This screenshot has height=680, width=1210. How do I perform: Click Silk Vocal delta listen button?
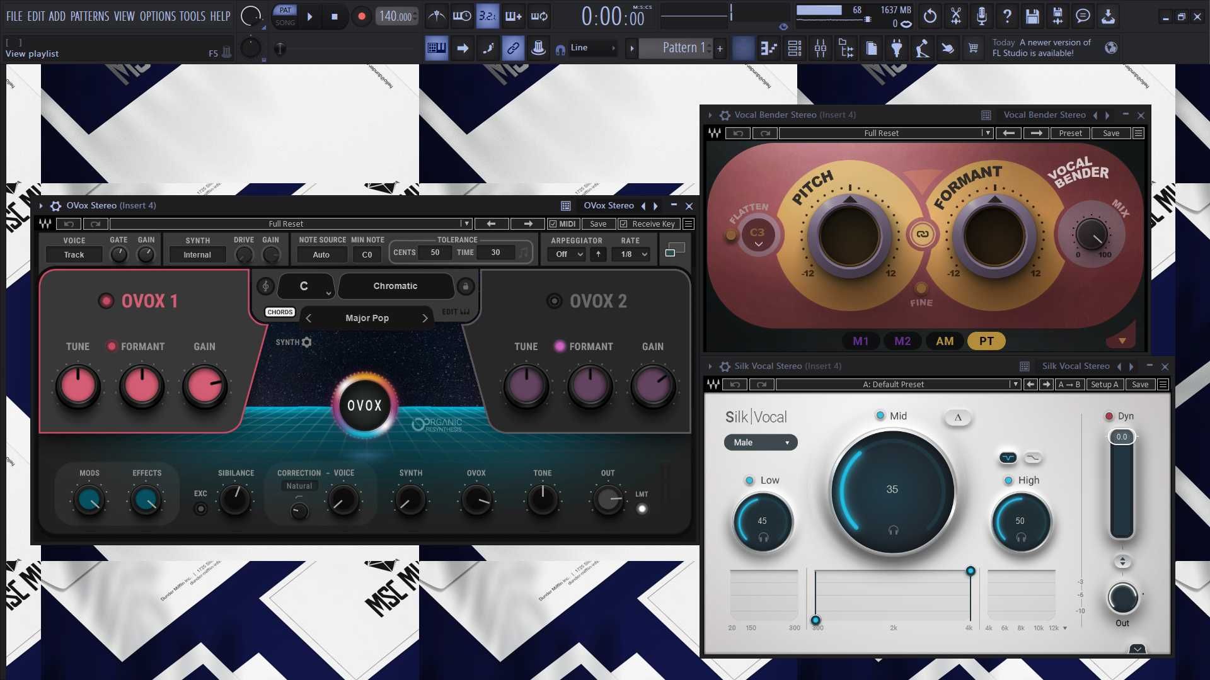coord(958,417)
